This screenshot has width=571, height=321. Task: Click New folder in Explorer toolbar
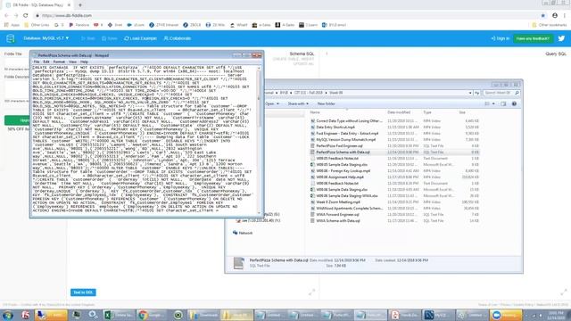326,104
